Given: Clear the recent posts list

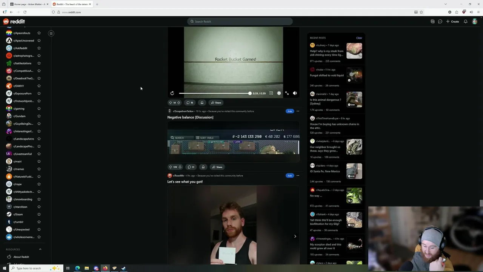Looking at the screenshot, I should tap(359, 38).
